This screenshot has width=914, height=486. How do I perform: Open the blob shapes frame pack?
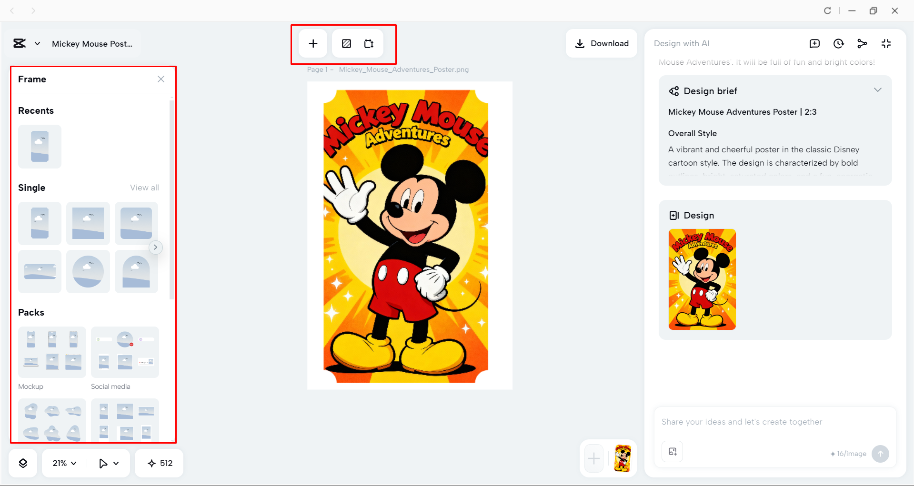[52, 421]
